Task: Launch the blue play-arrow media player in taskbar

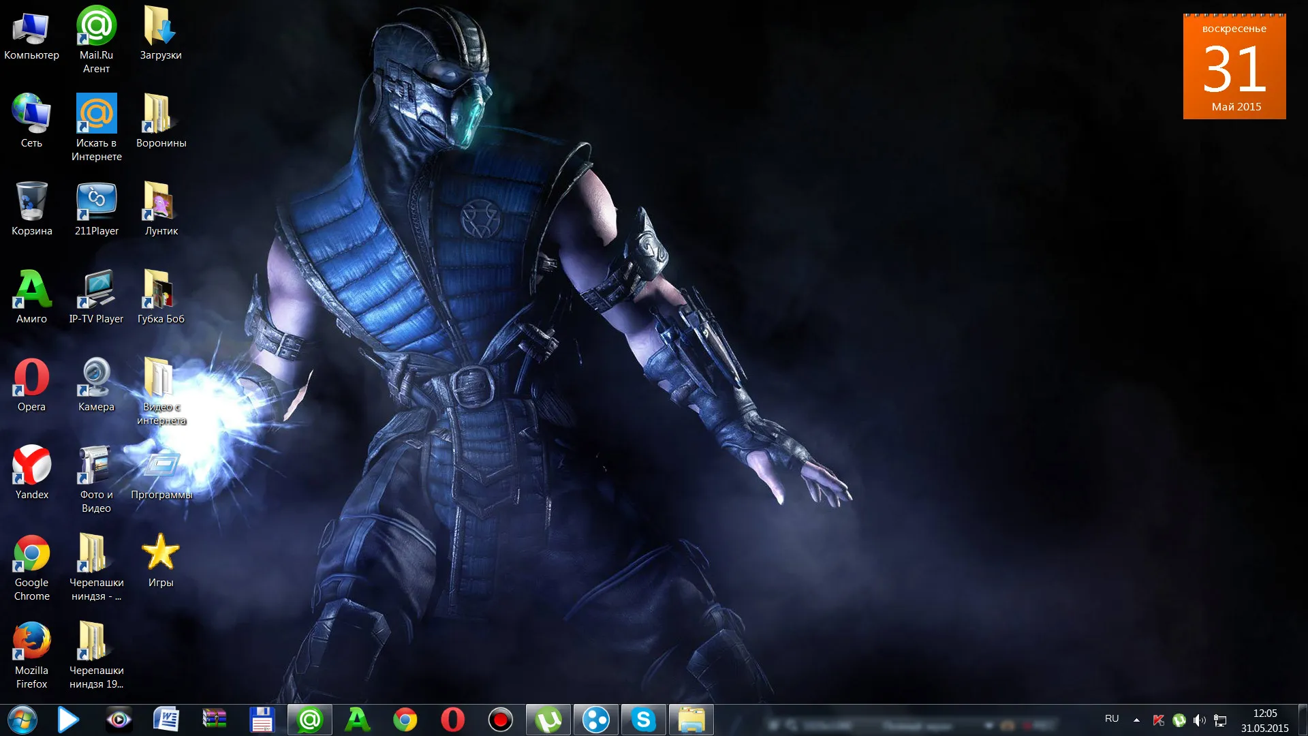Action: [x=68, y=720]
